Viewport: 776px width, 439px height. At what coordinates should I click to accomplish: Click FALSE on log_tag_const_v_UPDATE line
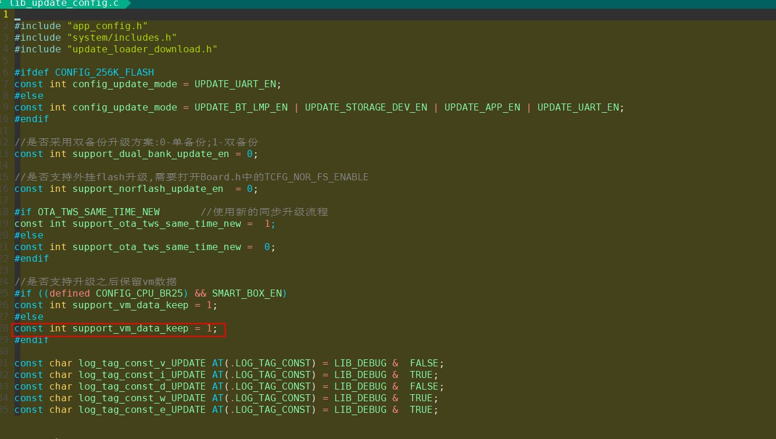tap(424, 363)
